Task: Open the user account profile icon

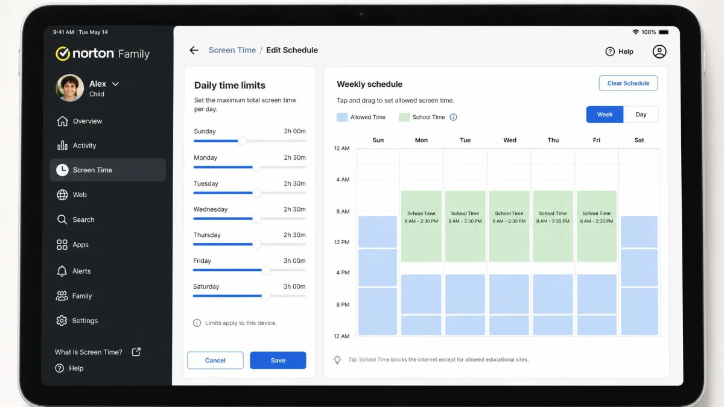Action: point(659,52)
